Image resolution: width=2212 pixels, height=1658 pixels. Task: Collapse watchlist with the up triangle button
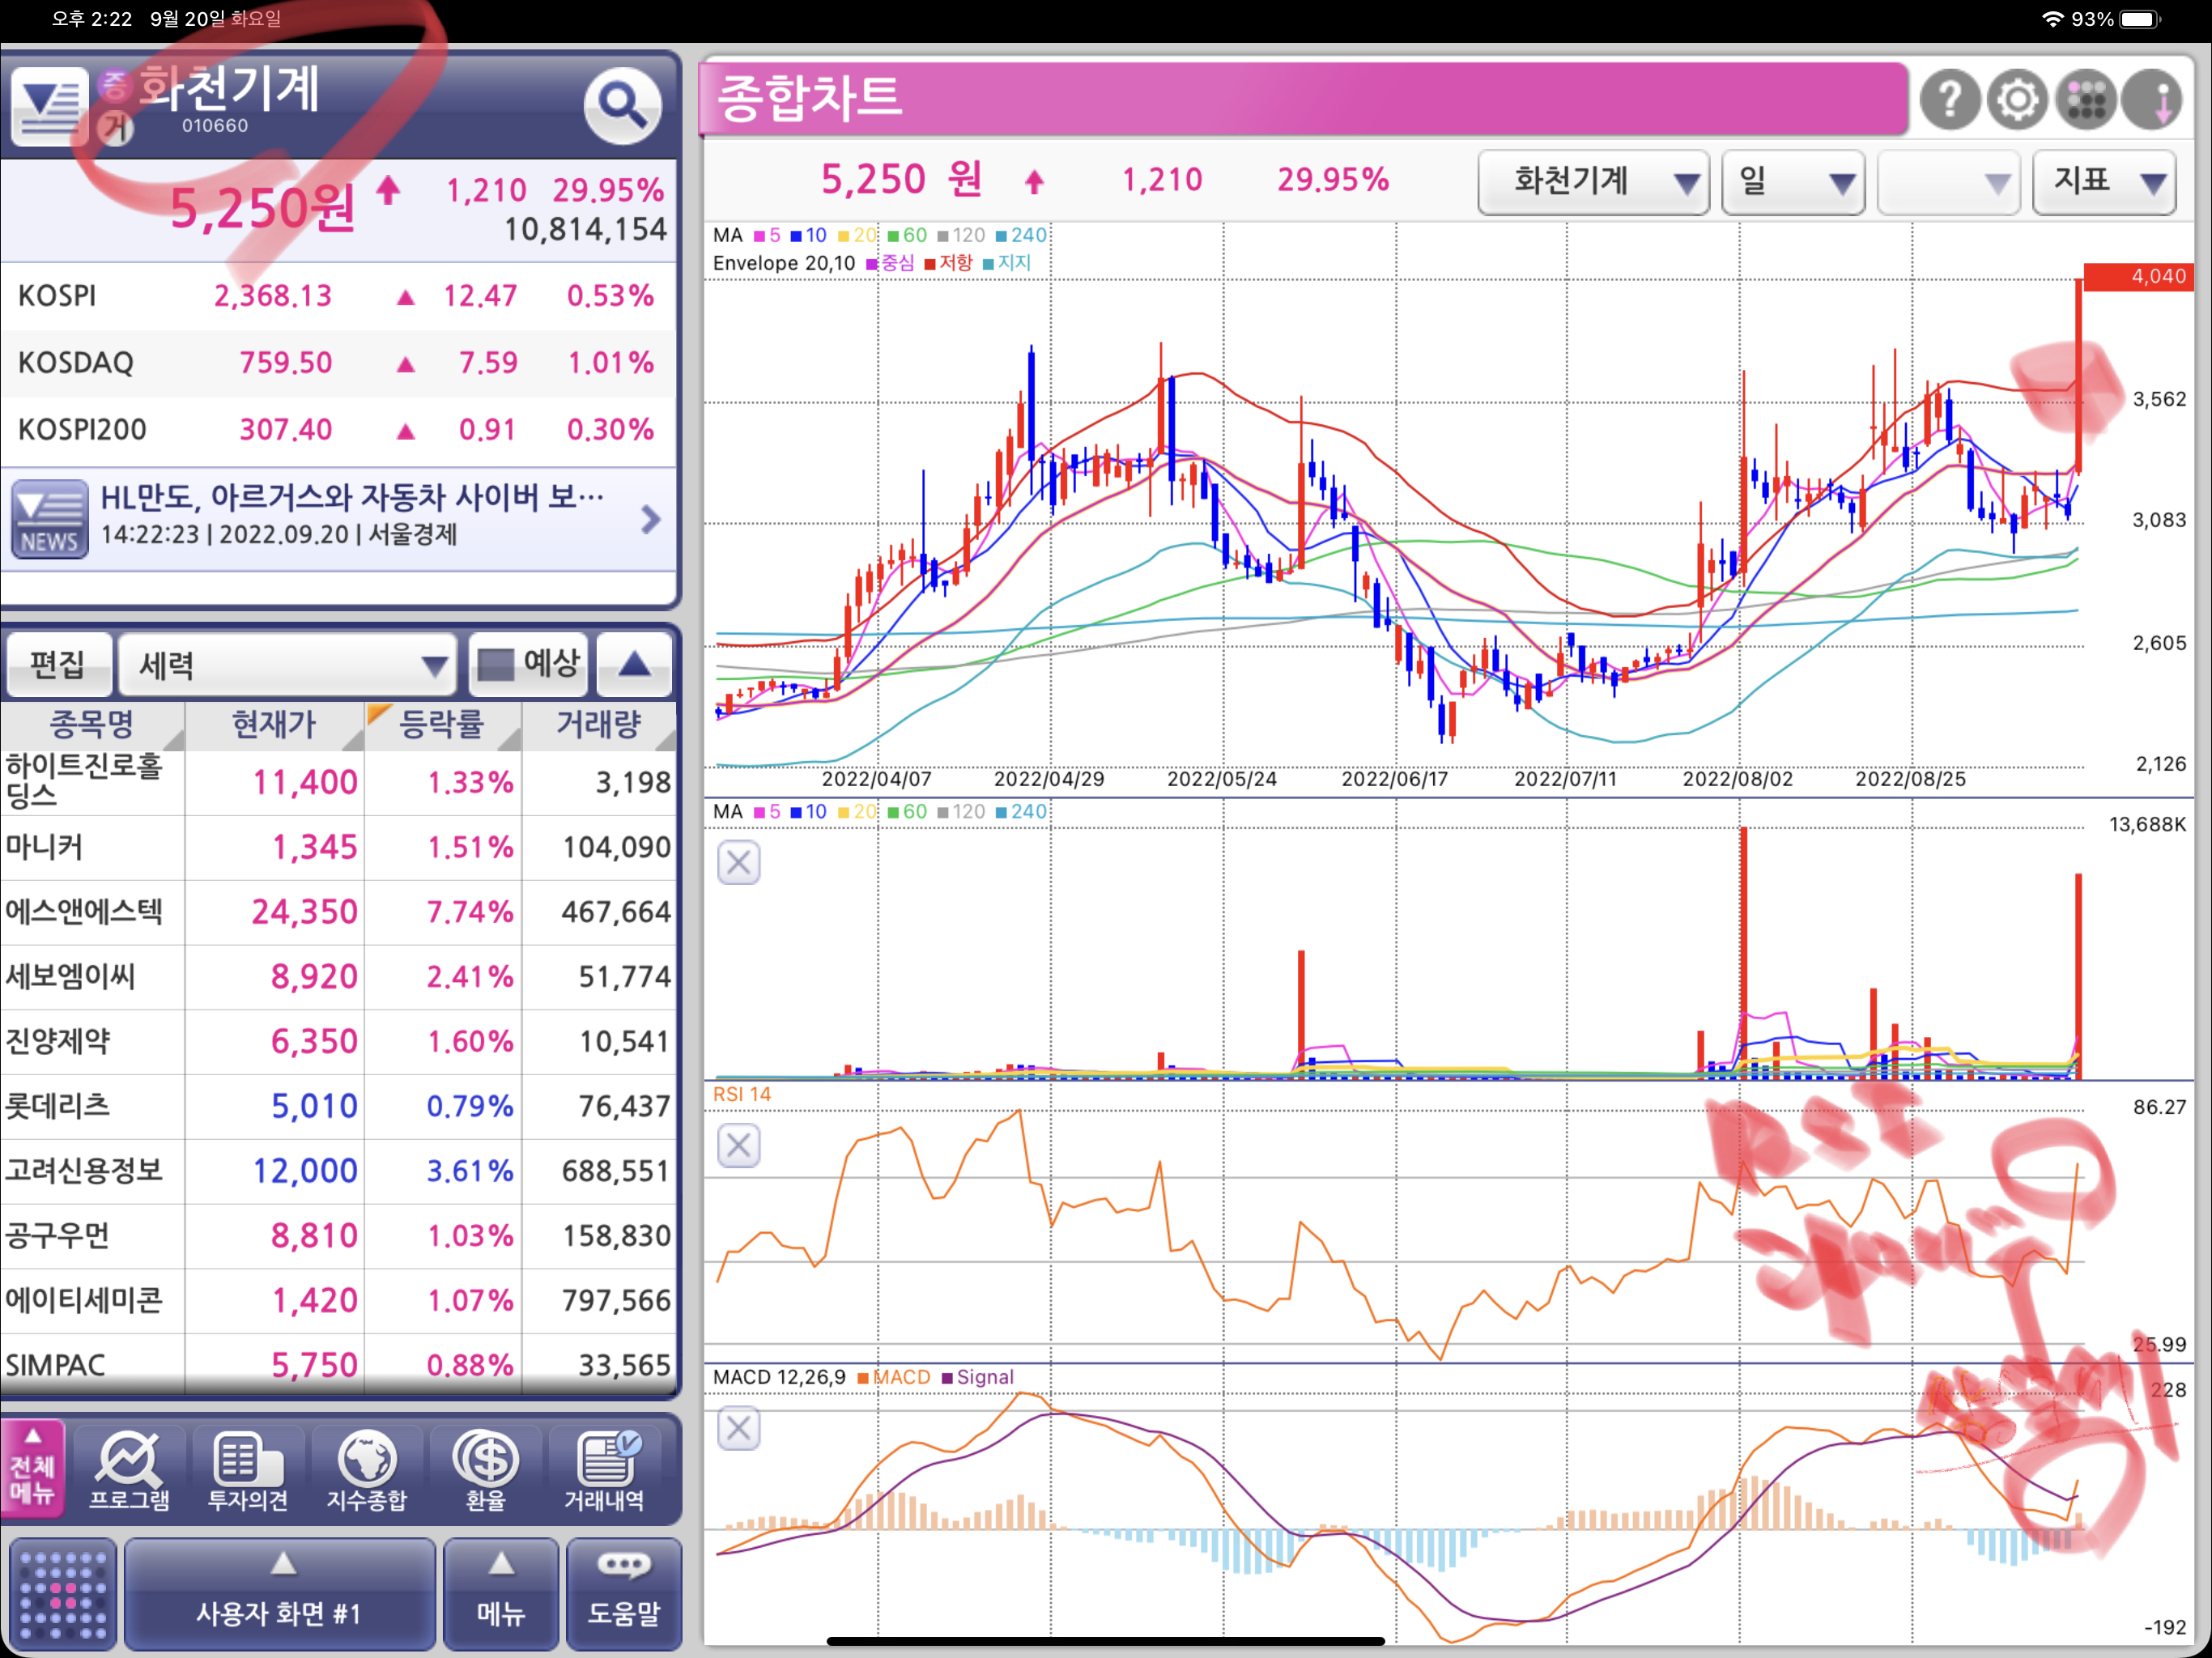pyautogui.click(x=635, y=664)
